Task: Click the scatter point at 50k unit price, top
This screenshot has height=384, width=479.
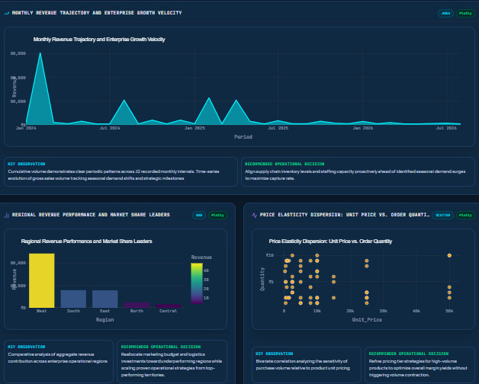Action: tap(449, 255)
